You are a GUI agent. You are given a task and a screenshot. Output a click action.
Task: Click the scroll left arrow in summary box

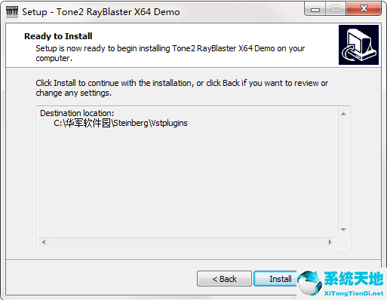point(44,242)
